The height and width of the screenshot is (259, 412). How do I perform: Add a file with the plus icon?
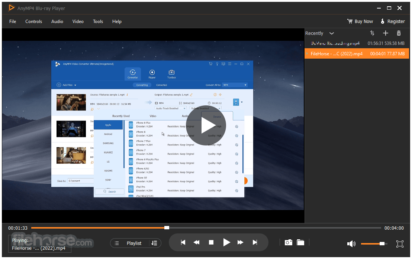[x=386, y=33]
